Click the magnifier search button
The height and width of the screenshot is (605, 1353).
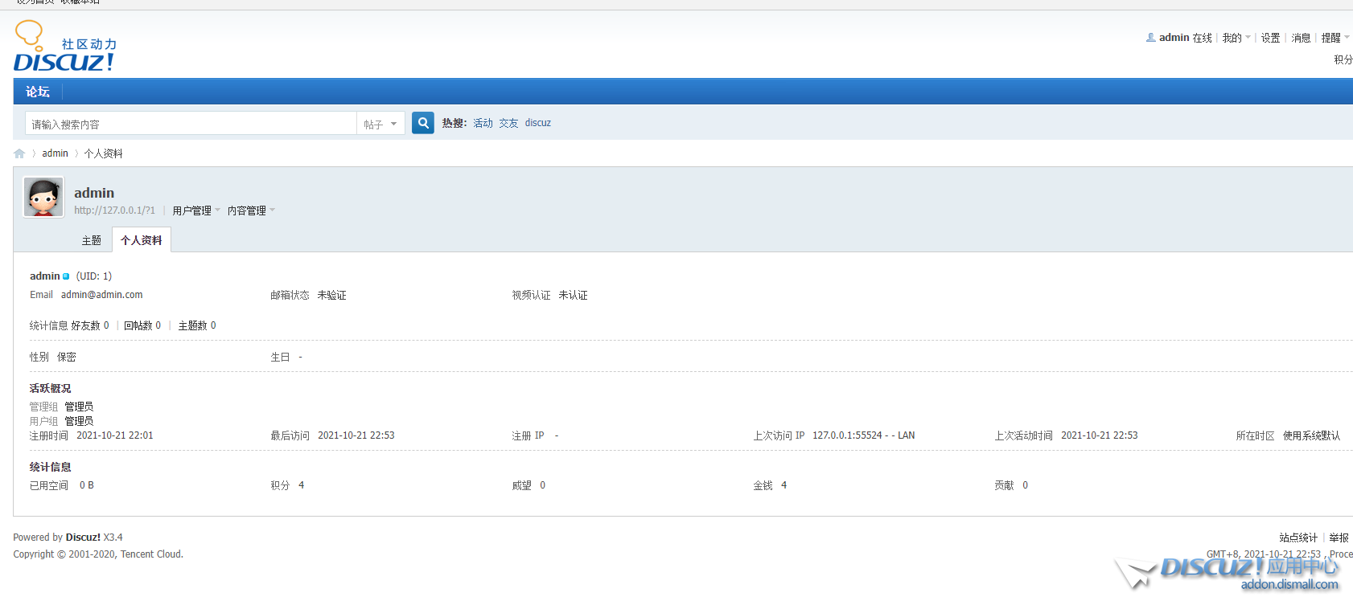tap(423, 123)
